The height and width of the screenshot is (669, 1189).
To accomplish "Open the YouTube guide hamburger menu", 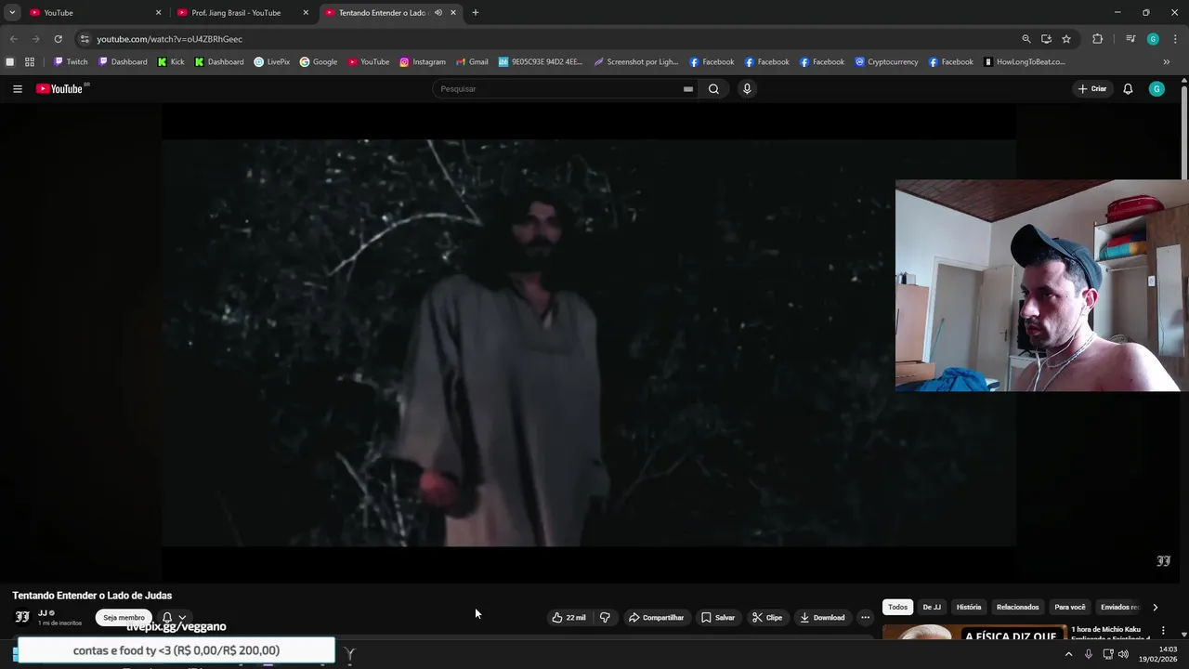I will 18,89.
